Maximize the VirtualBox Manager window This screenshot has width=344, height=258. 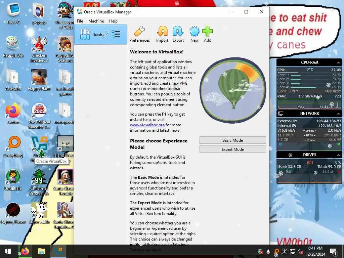pyautogui.click(x=246, y=12)
